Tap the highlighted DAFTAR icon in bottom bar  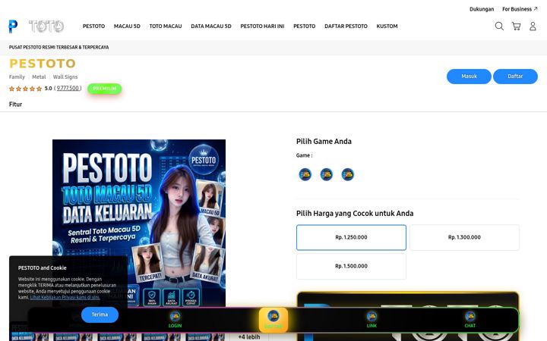[x=273, y=320]
